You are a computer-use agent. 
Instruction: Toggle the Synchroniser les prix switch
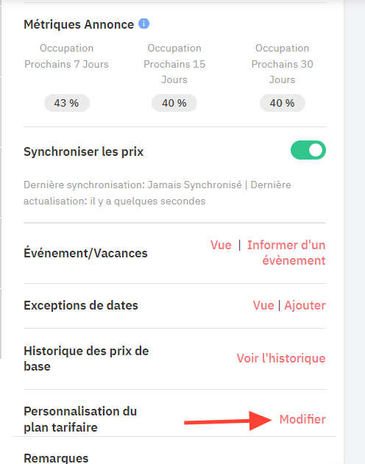(x=308, y=150)
